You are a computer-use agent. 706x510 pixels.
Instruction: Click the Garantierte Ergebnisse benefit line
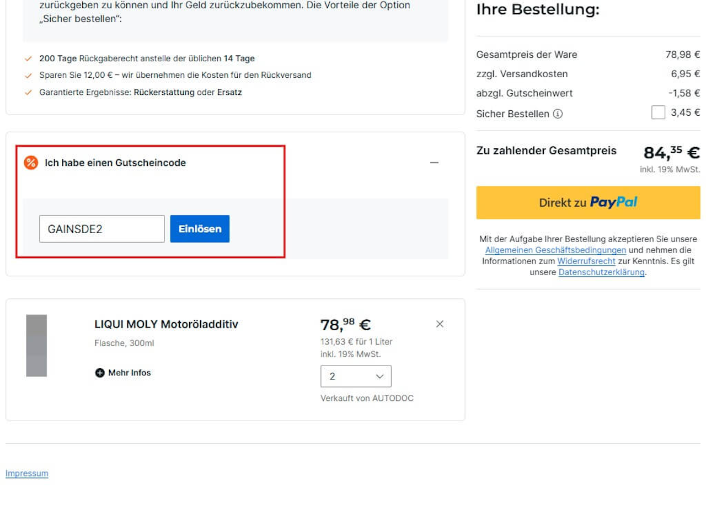[x=141, y=92]
